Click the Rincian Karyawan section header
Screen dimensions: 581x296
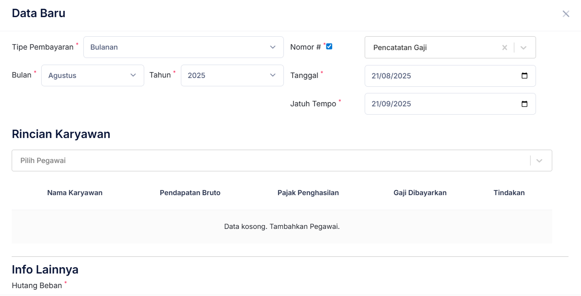[61, 134]
